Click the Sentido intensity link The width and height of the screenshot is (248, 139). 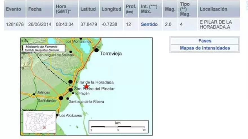coord(149,24)
